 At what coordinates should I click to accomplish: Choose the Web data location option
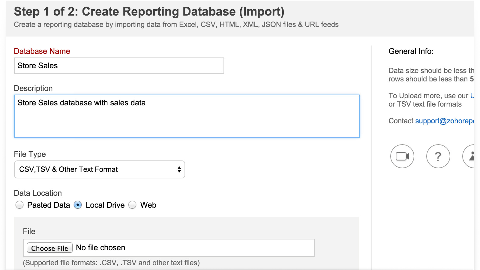pos(132,205)
